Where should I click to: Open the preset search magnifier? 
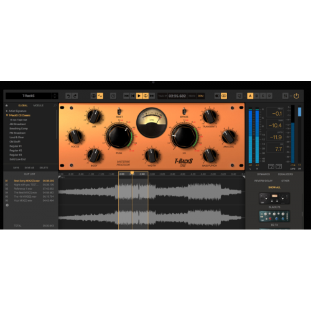pos(55,106)
